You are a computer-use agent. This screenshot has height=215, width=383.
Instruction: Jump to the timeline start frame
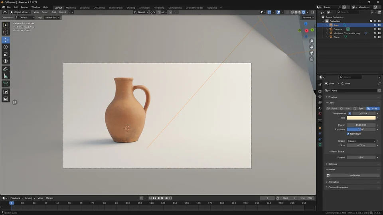tap(150, 198)
